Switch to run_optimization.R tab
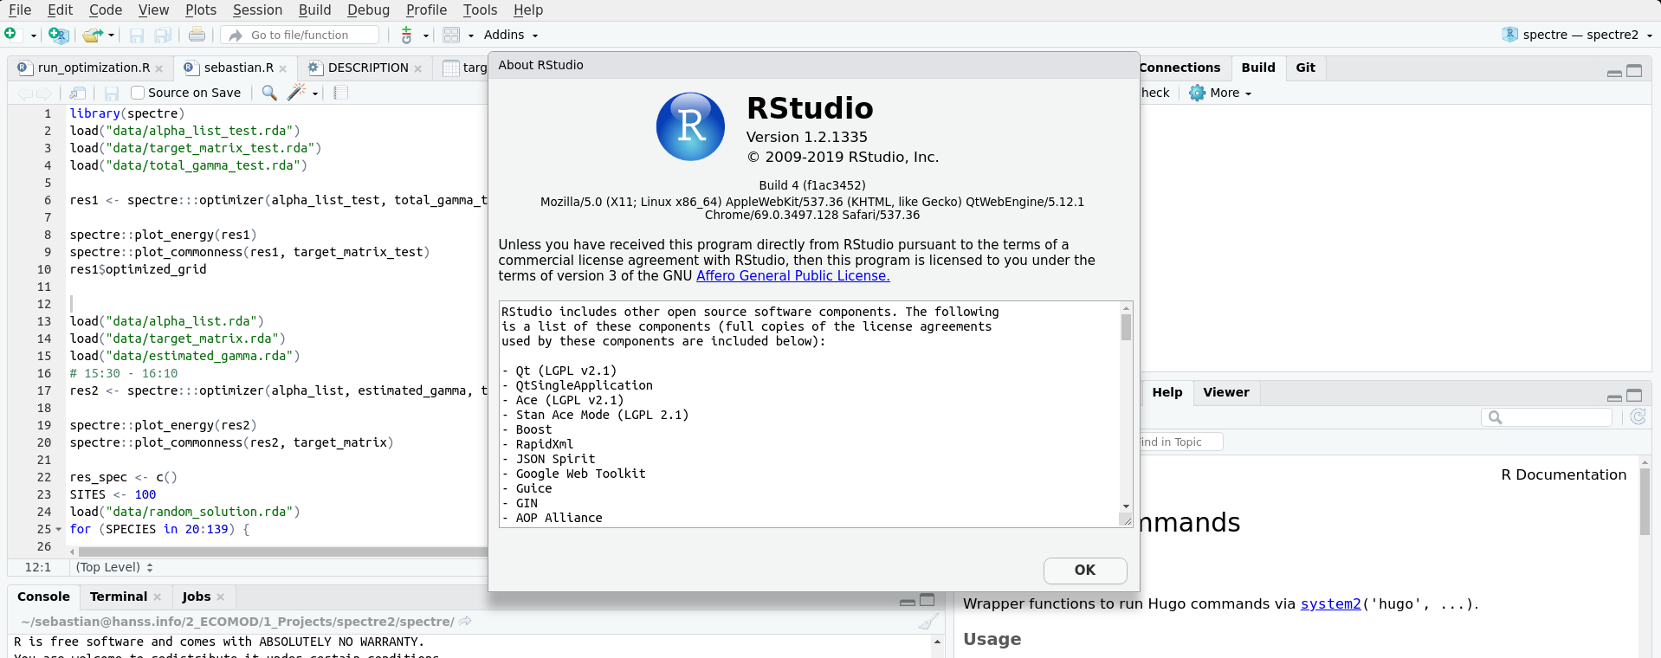1661x658 pixels. [x=93, y=68]
